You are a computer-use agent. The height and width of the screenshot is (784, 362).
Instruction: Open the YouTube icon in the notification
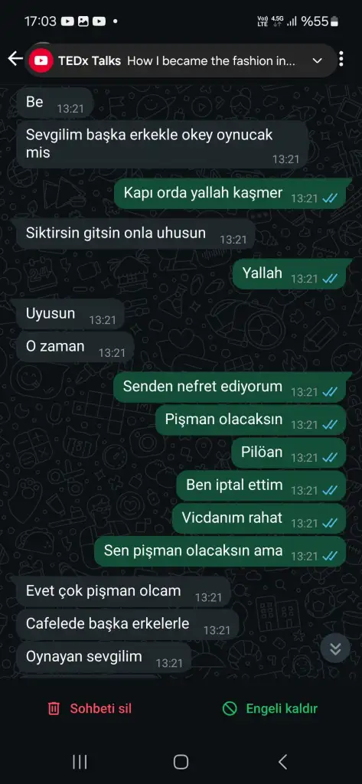coord(41,61)
